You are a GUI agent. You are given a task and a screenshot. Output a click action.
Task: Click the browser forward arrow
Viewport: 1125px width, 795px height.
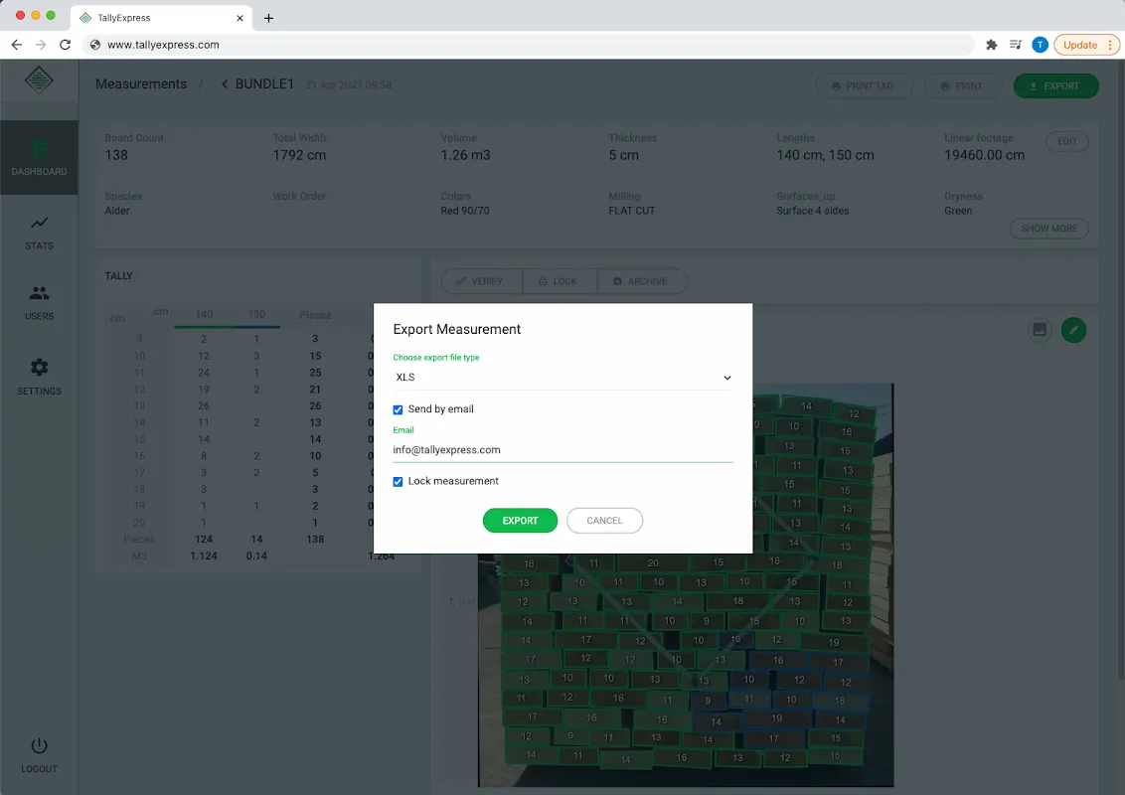(x=41, y=45)
